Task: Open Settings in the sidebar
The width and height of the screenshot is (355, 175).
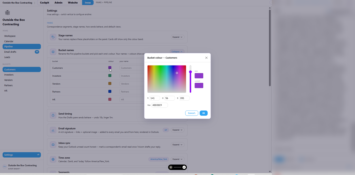Action: (22, 155)
